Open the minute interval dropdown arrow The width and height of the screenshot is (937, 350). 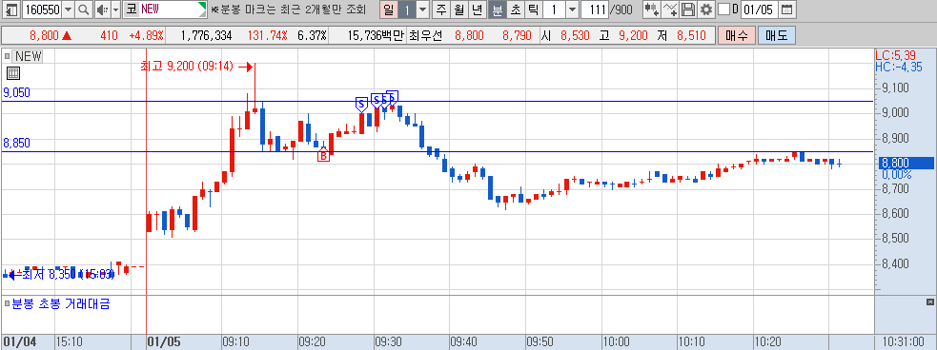pos(572,10)
